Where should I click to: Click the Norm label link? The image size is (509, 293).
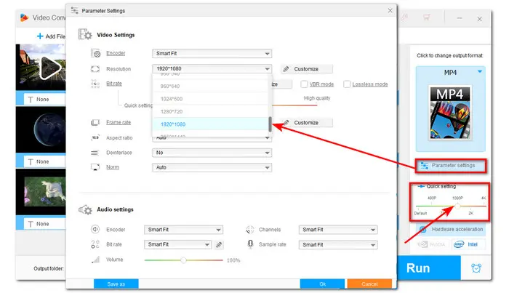(x=113, y=167)
